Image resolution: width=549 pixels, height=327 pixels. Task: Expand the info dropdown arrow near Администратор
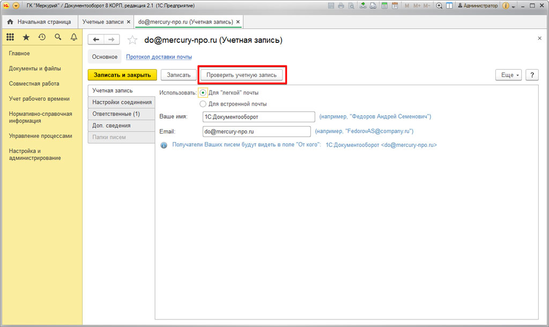pos(514,6)
